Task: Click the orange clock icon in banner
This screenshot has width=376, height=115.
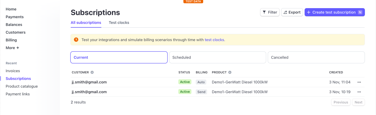Action: point(76,40)
